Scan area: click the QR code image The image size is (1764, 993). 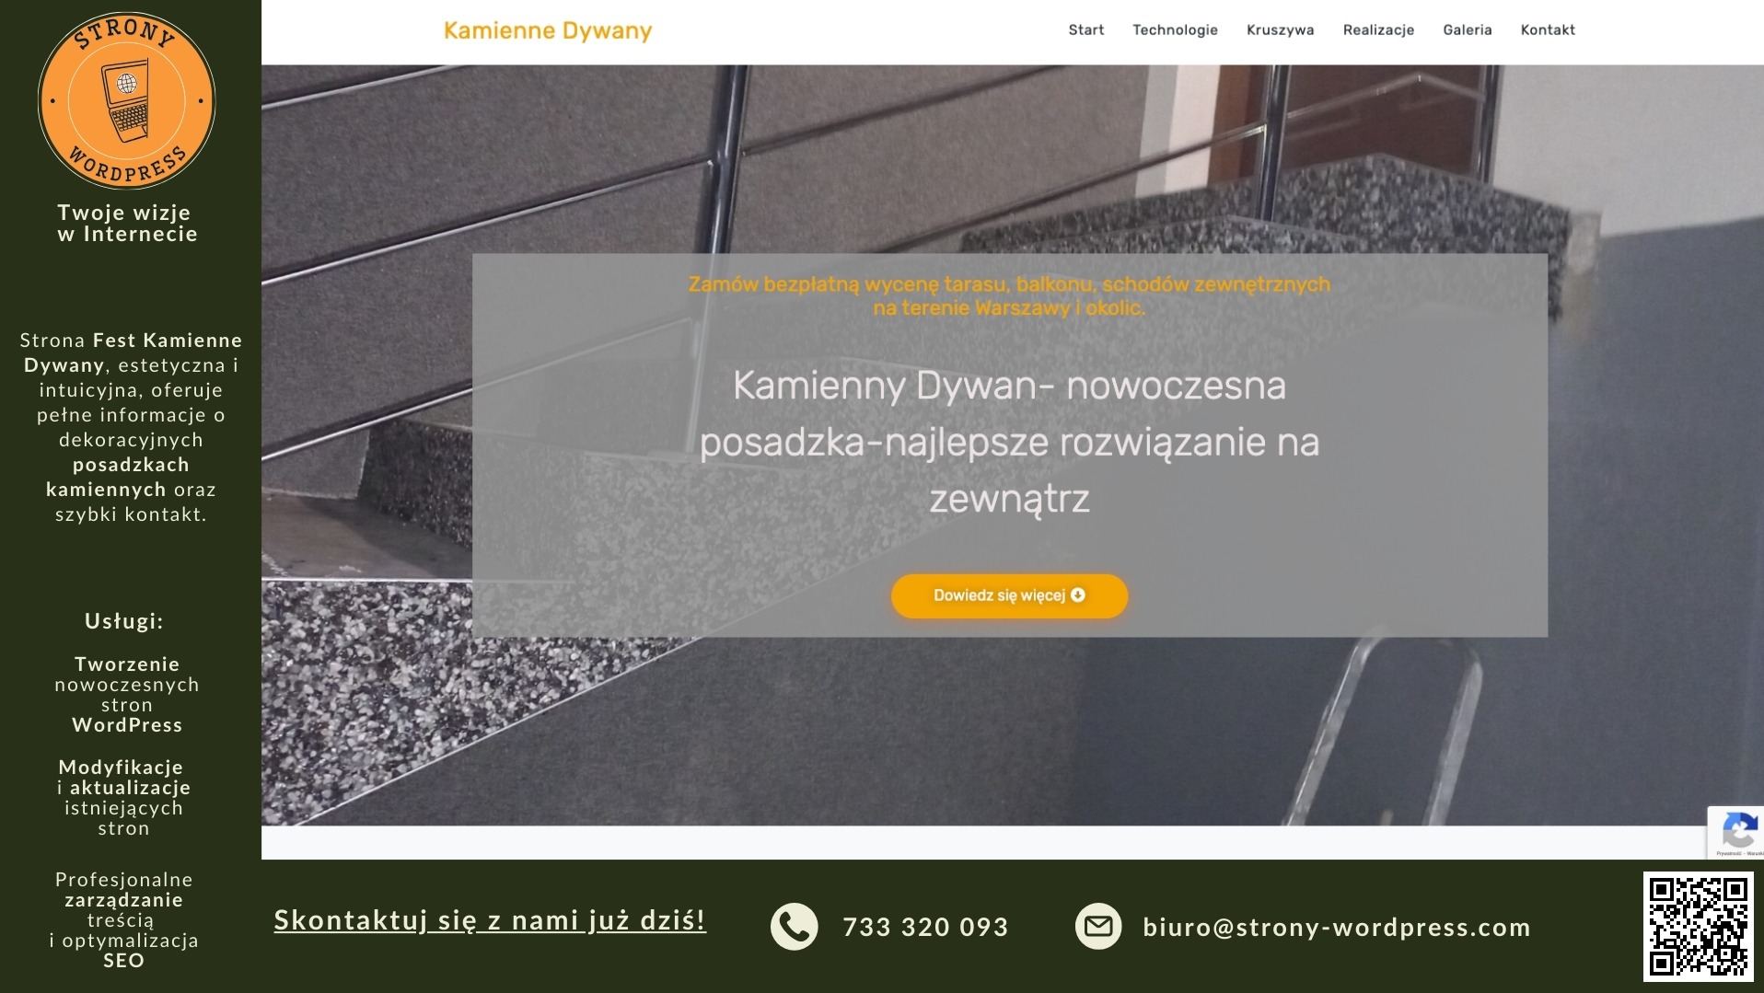pyautogui.click(x=1699, y=925)
